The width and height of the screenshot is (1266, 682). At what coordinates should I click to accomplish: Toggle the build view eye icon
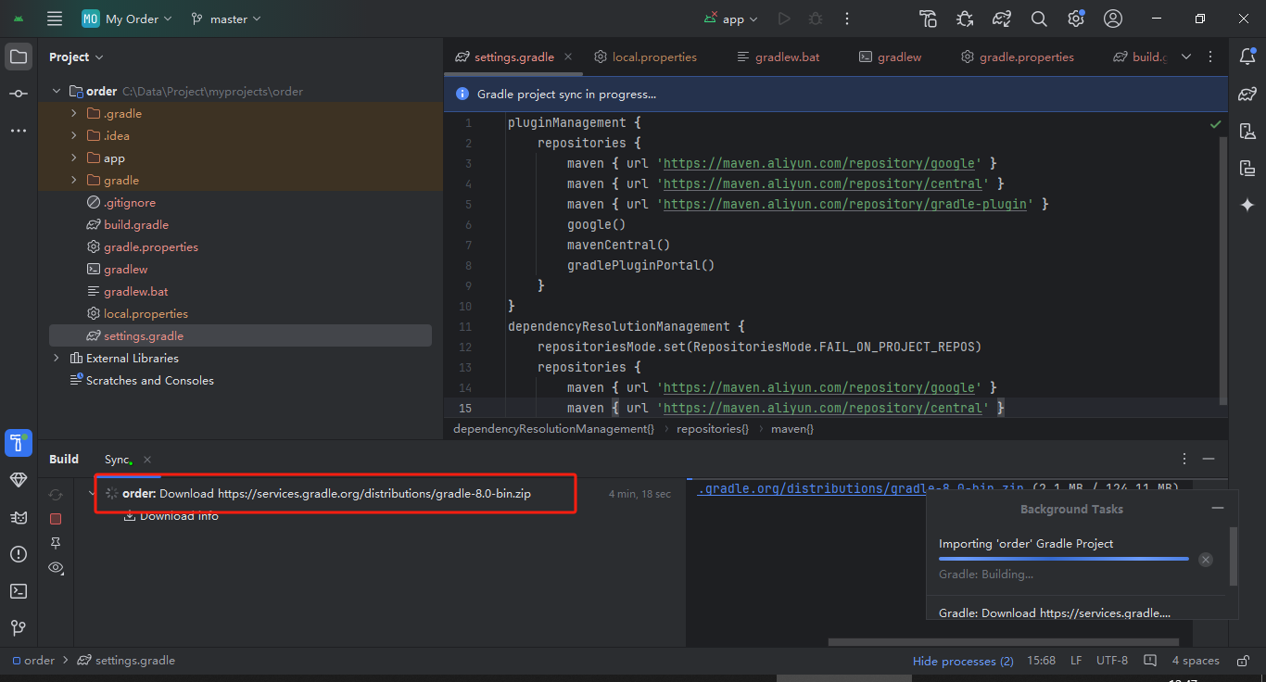tap(56, 567)
